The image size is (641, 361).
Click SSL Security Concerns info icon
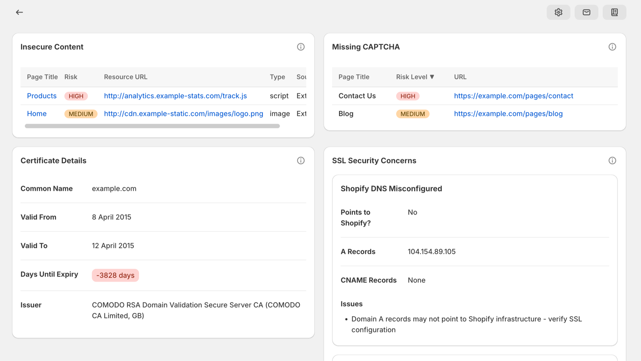[x=612, y=160]
